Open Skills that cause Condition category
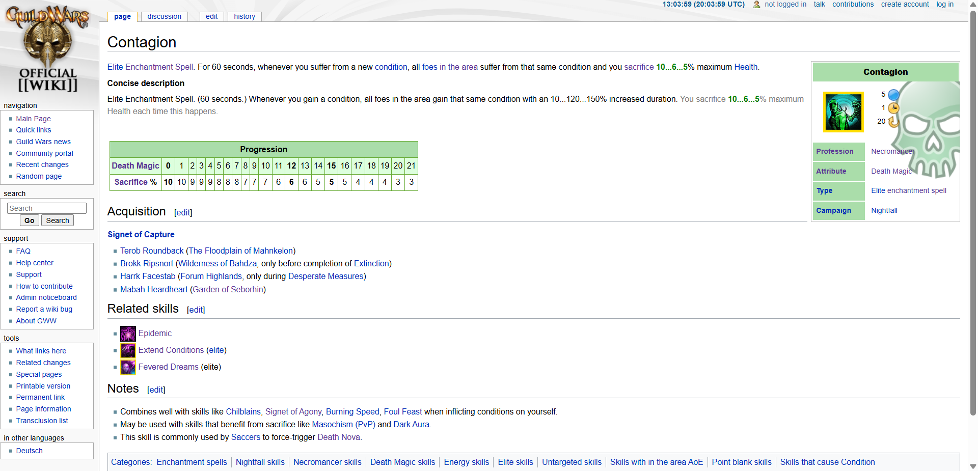 [x=828, y=462]
